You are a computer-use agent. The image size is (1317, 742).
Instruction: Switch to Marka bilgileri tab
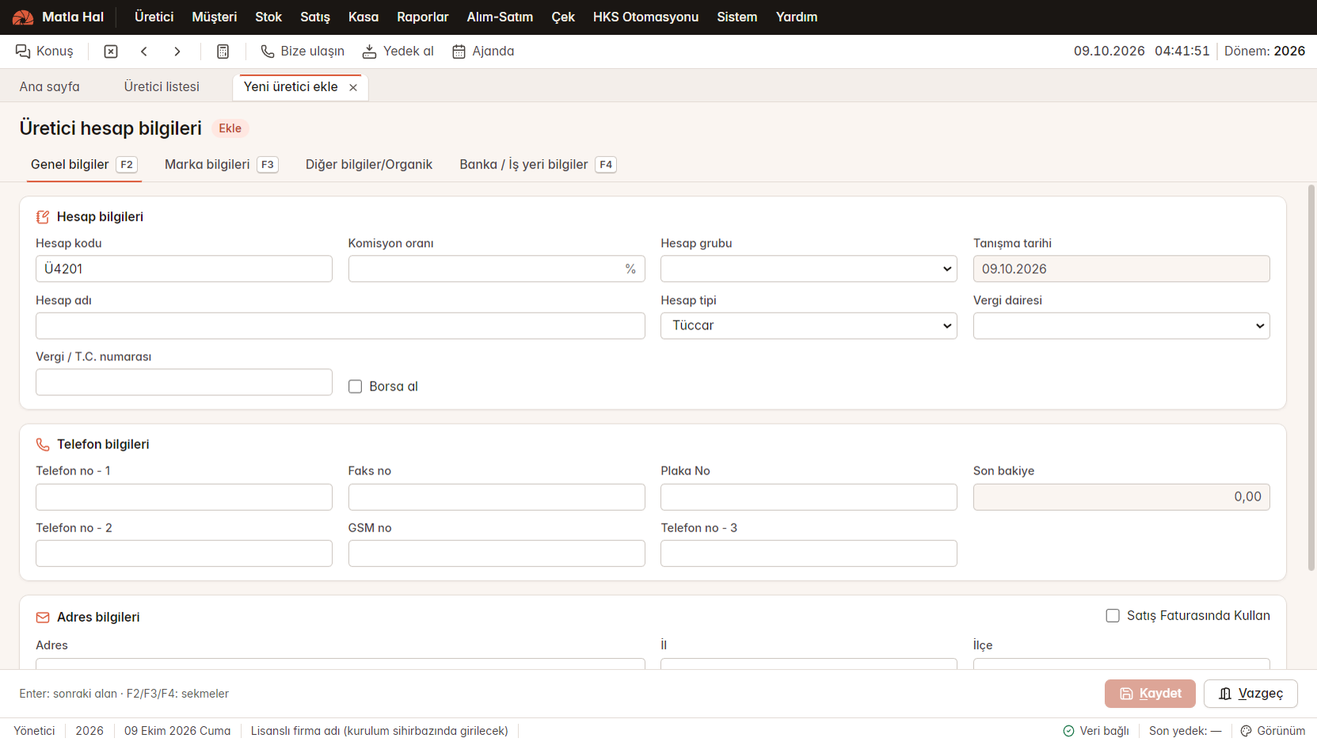click(221, 165)
